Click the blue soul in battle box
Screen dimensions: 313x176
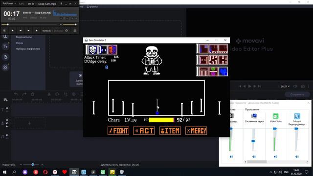pos(157,113)
